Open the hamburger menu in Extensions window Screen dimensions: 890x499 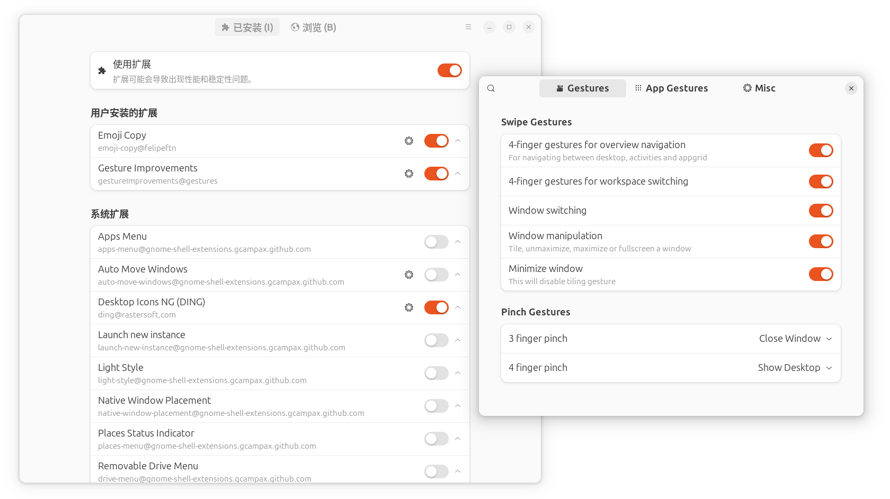coord(468,27)
